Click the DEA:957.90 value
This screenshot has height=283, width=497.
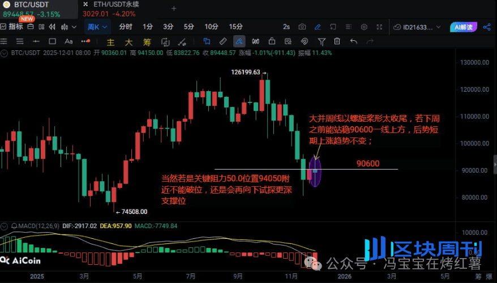pyautogui.click(x=115, y=226)
